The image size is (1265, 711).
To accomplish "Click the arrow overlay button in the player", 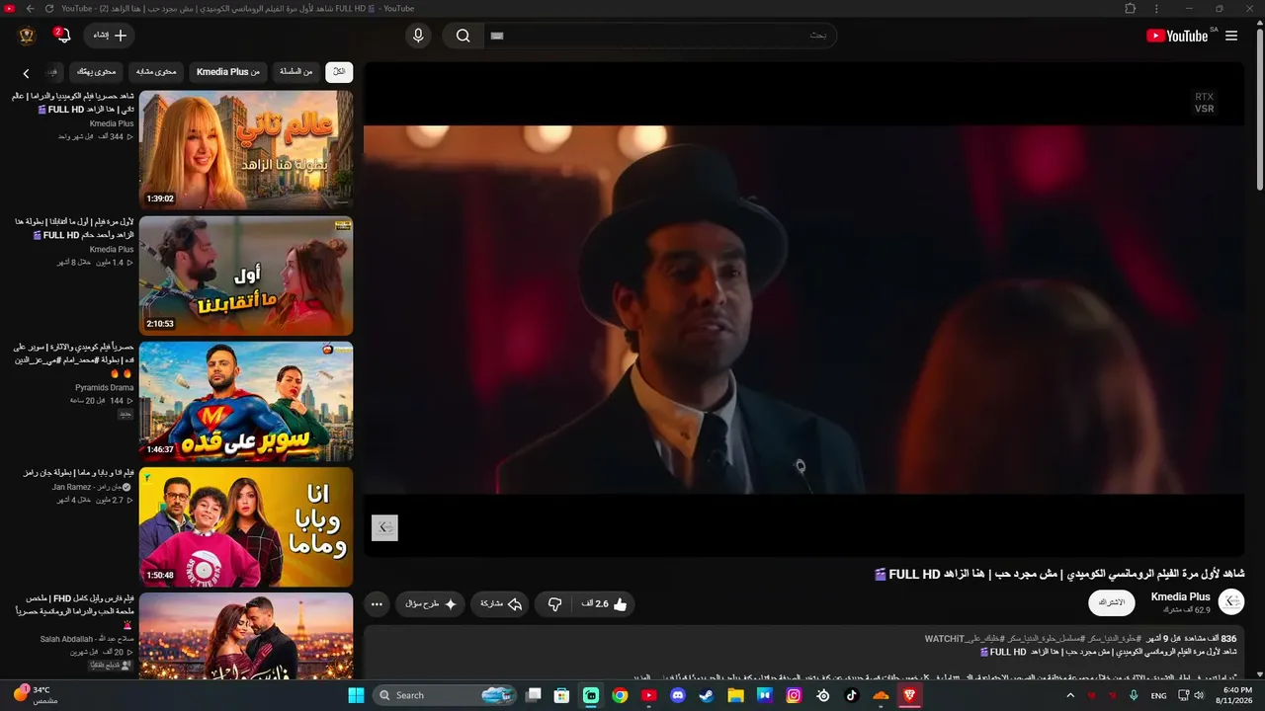I will tap(384, 527).
